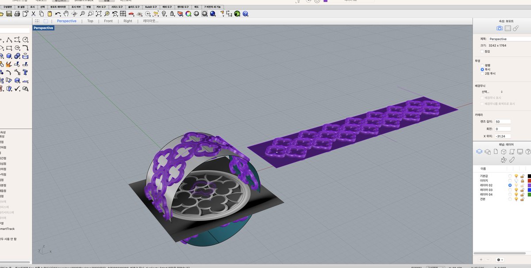Image resolution: width=531 pixels, height=268 pixels.
Task: Click the checkmark Check tool icon
Action: pyautogui.click(x=17, y=88)
